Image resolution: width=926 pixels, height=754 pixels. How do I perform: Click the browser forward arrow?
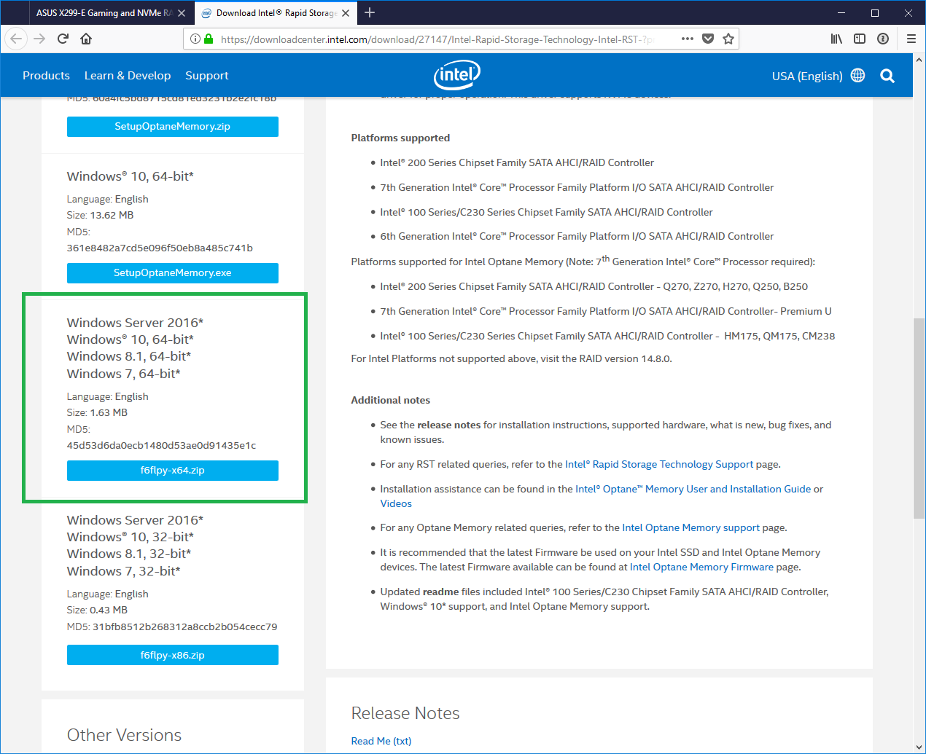[40, 39]
